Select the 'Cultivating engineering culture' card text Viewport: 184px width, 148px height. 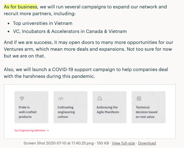click(66, 112)
